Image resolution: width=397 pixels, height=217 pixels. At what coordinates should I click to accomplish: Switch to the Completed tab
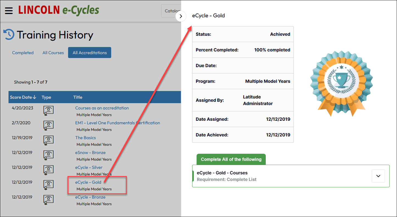pyautogui.click(x=23, y=53)
